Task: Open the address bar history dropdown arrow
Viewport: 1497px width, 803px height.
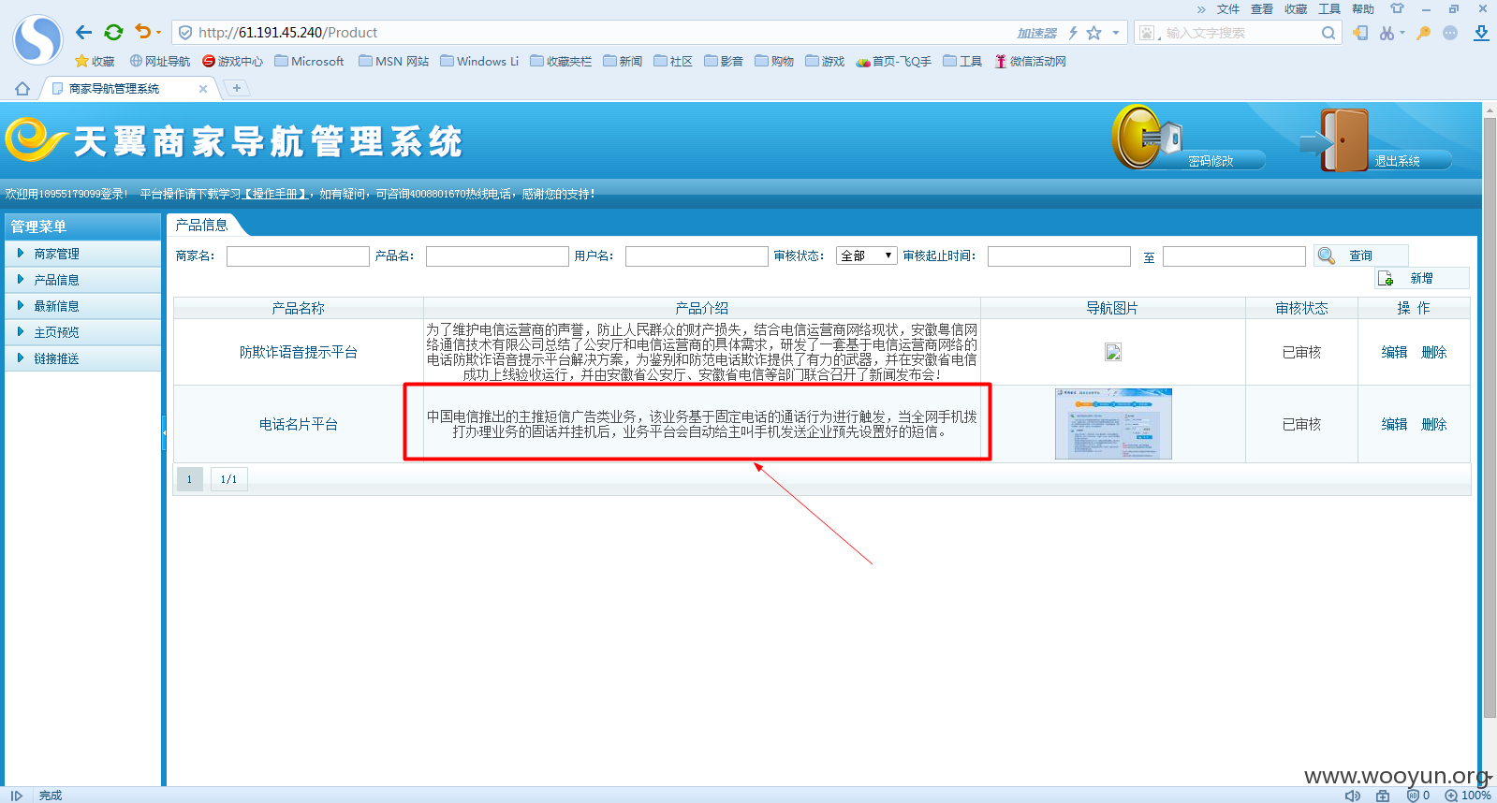Action: (1115, 33)
